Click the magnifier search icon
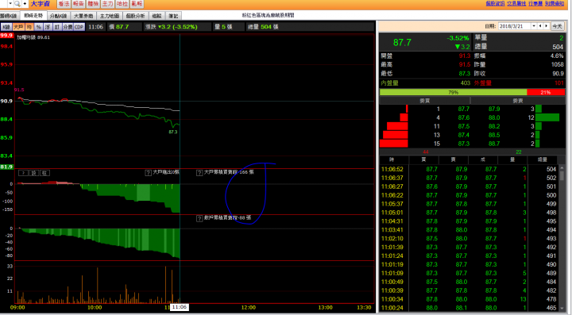Viewport: 572px width, 315px height. [x=17, y=4]
